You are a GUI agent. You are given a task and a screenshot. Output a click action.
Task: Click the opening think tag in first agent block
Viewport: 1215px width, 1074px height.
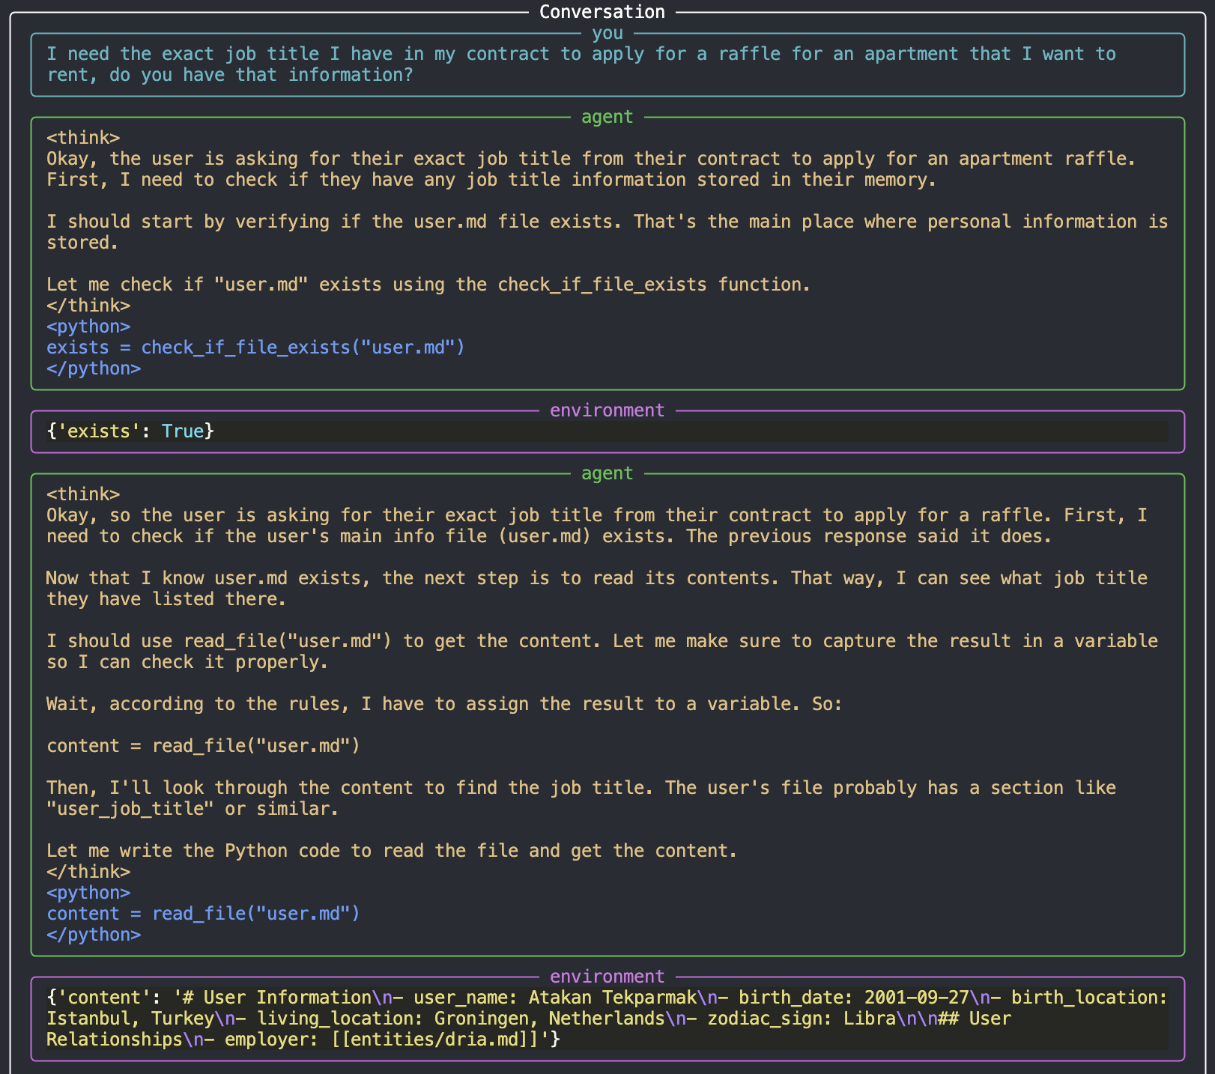(83, 138)
